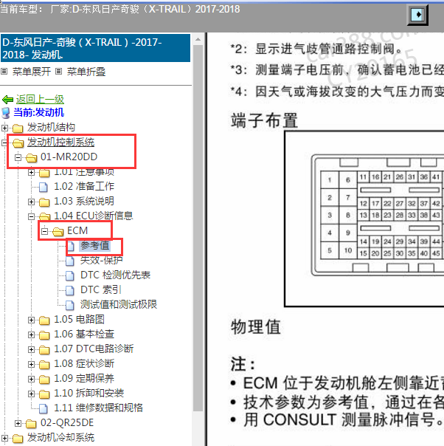Open DTC 索引 page
The image size is (444, 446).
tap(101, 290)
